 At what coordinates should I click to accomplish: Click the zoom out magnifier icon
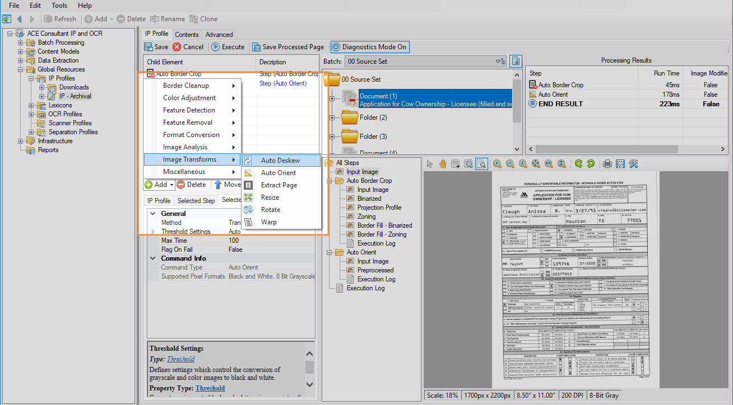pyautogui.click(x=510, y=164)
